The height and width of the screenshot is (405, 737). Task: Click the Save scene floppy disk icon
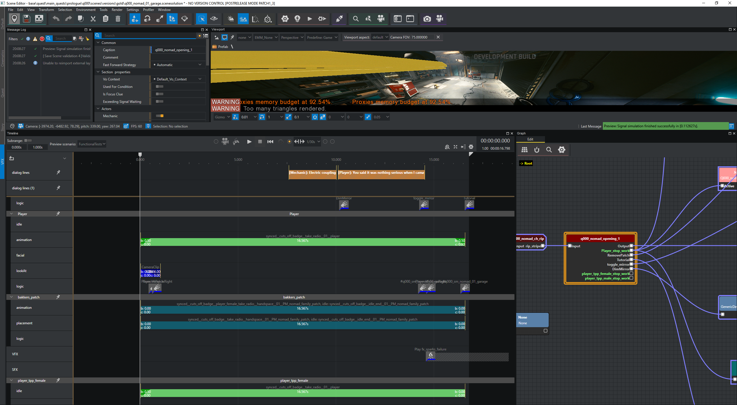26,19
